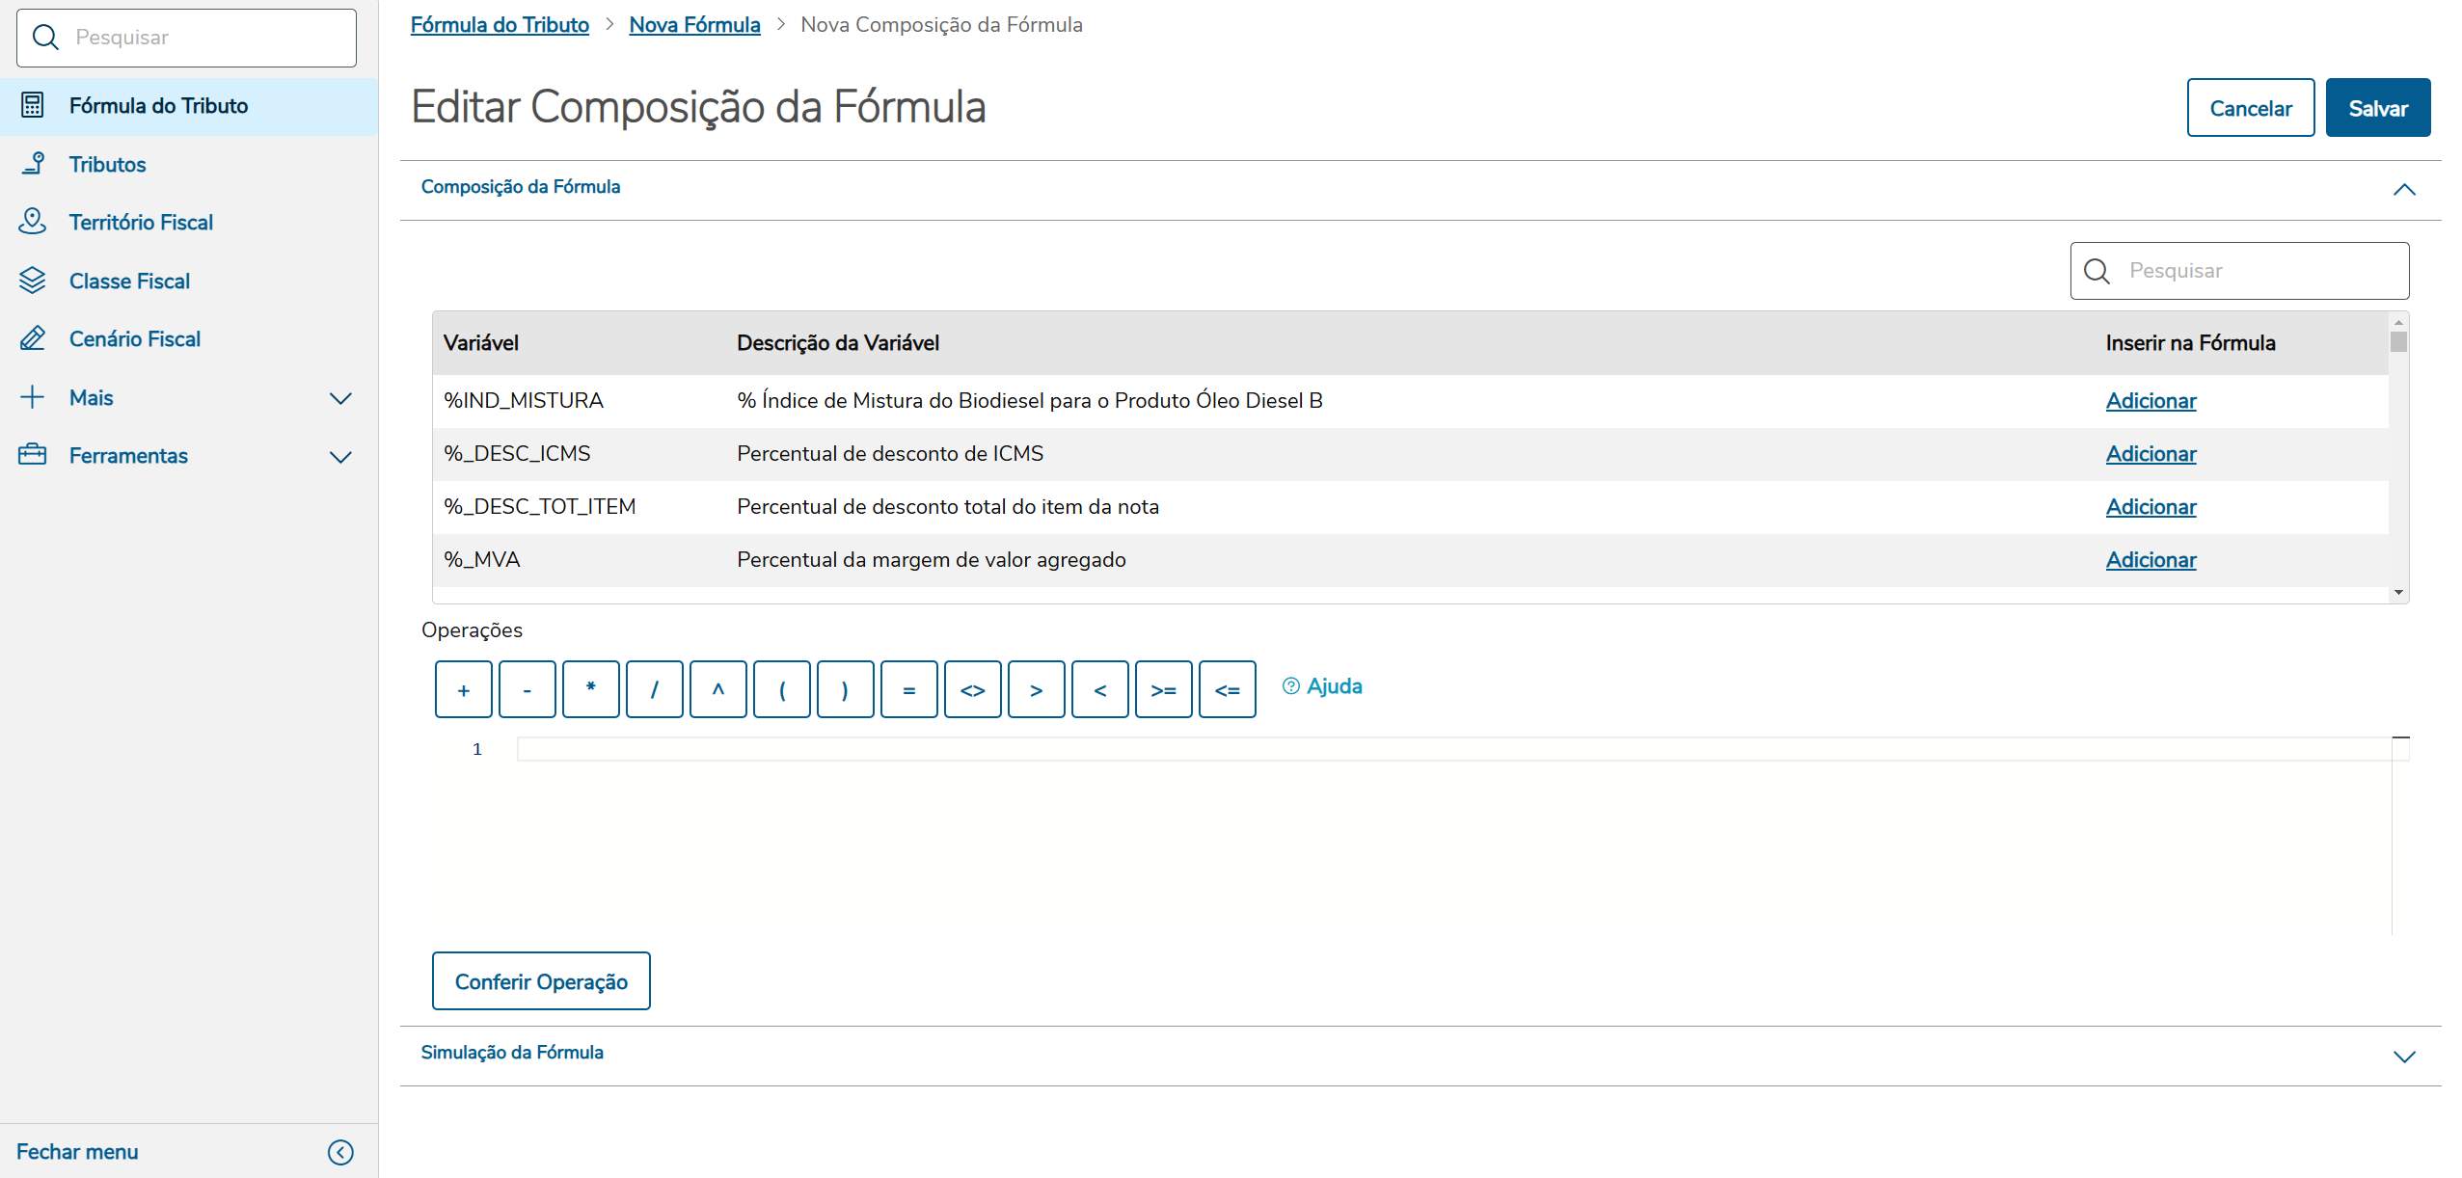
Task: Go to Nova Fórmula breadcrumb
Action: point(694,25)
